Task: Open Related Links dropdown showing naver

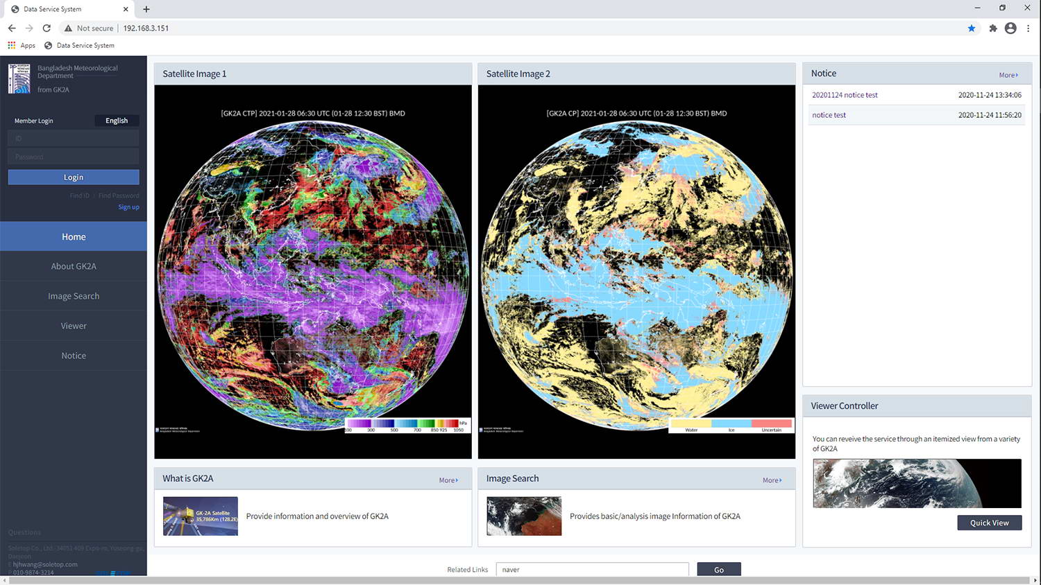Action: [592, 569]
